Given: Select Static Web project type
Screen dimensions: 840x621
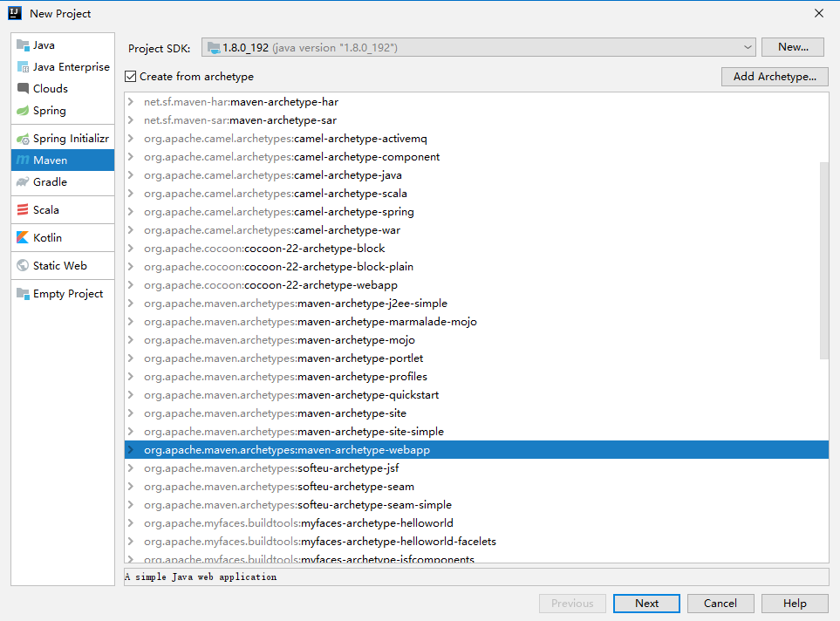Looking at the screenshot, I should click(x=63, y=266).
